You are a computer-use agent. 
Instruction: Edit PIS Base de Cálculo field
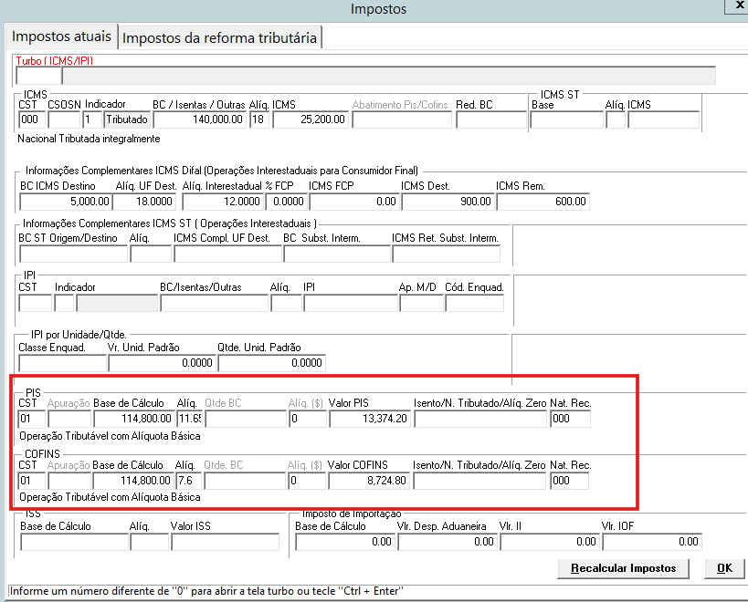click(134, 419)
